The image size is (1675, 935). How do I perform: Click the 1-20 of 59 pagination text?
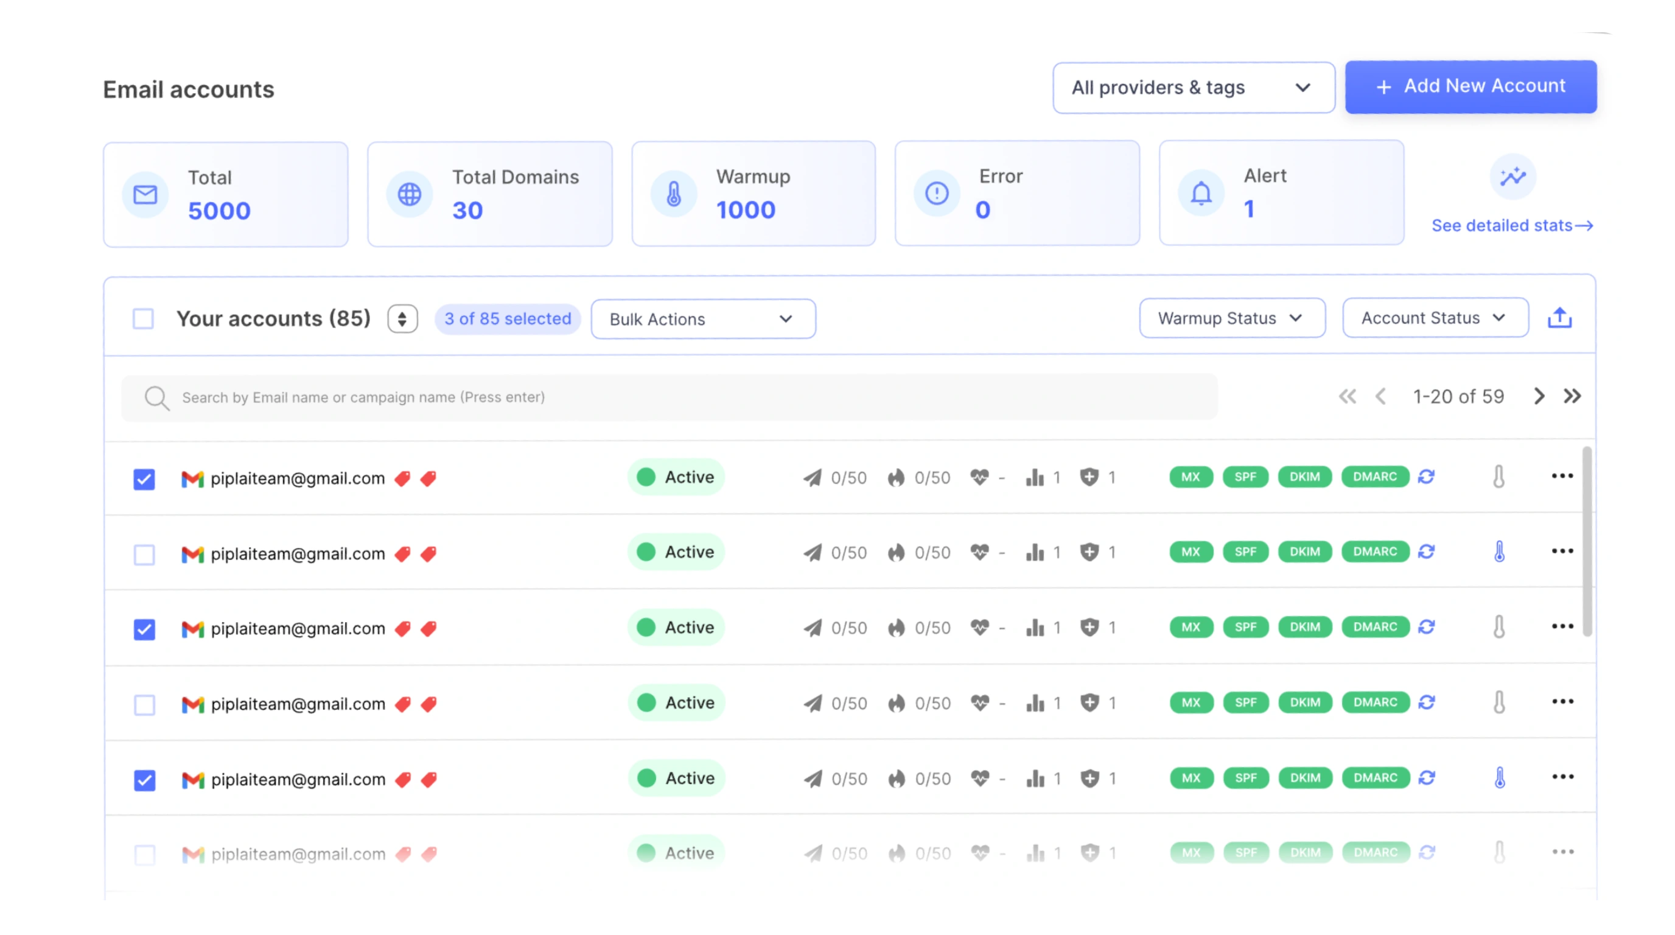coord(1458,397)
